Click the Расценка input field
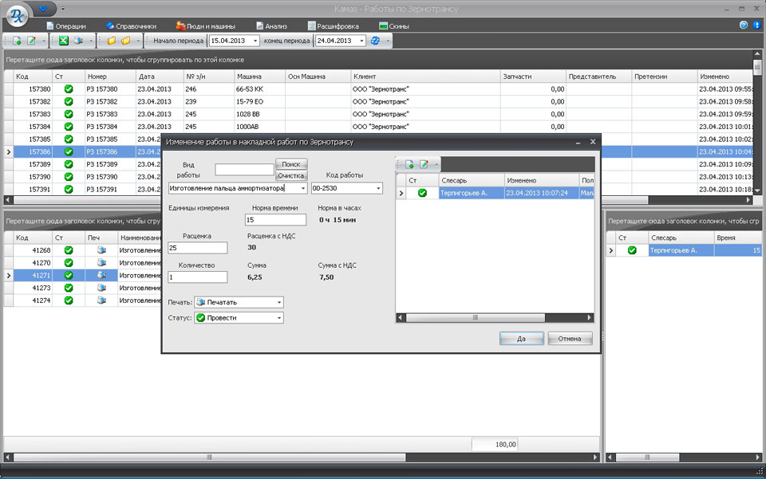Viewport: 766px width, 479px height. pos(197,248)
